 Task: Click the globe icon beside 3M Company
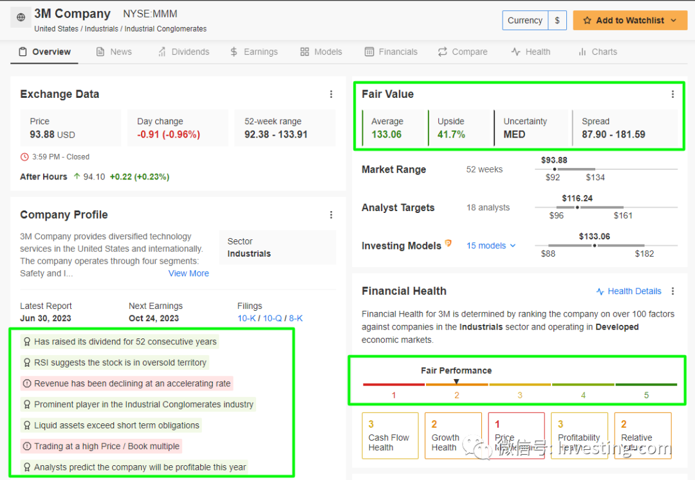(x=21, y=17)
